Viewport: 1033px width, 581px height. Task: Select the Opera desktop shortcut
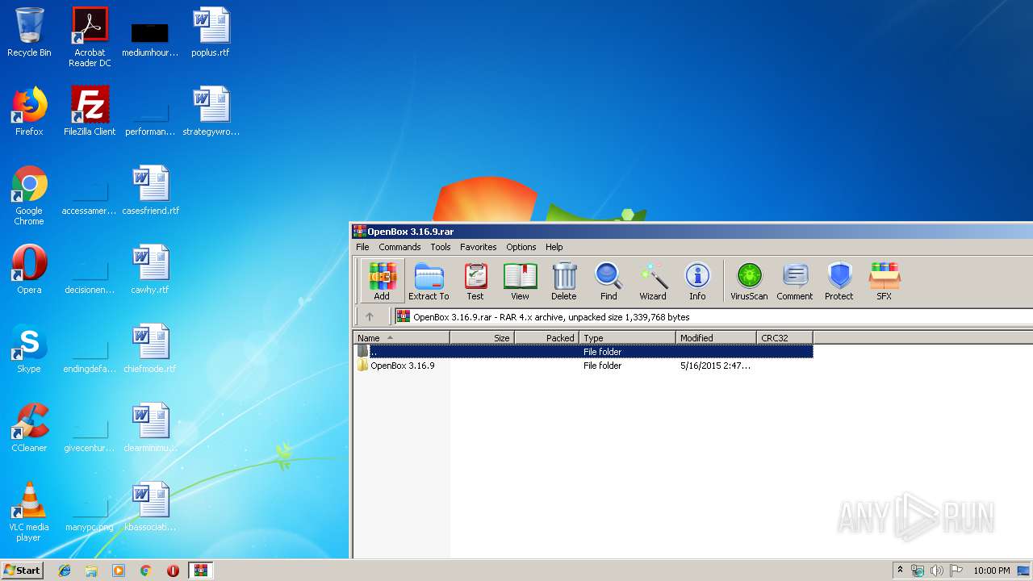click(29, 270)
